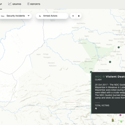Open the Reports tab
The height and width of the screenshot is (125, 125).
pos(34,4)
